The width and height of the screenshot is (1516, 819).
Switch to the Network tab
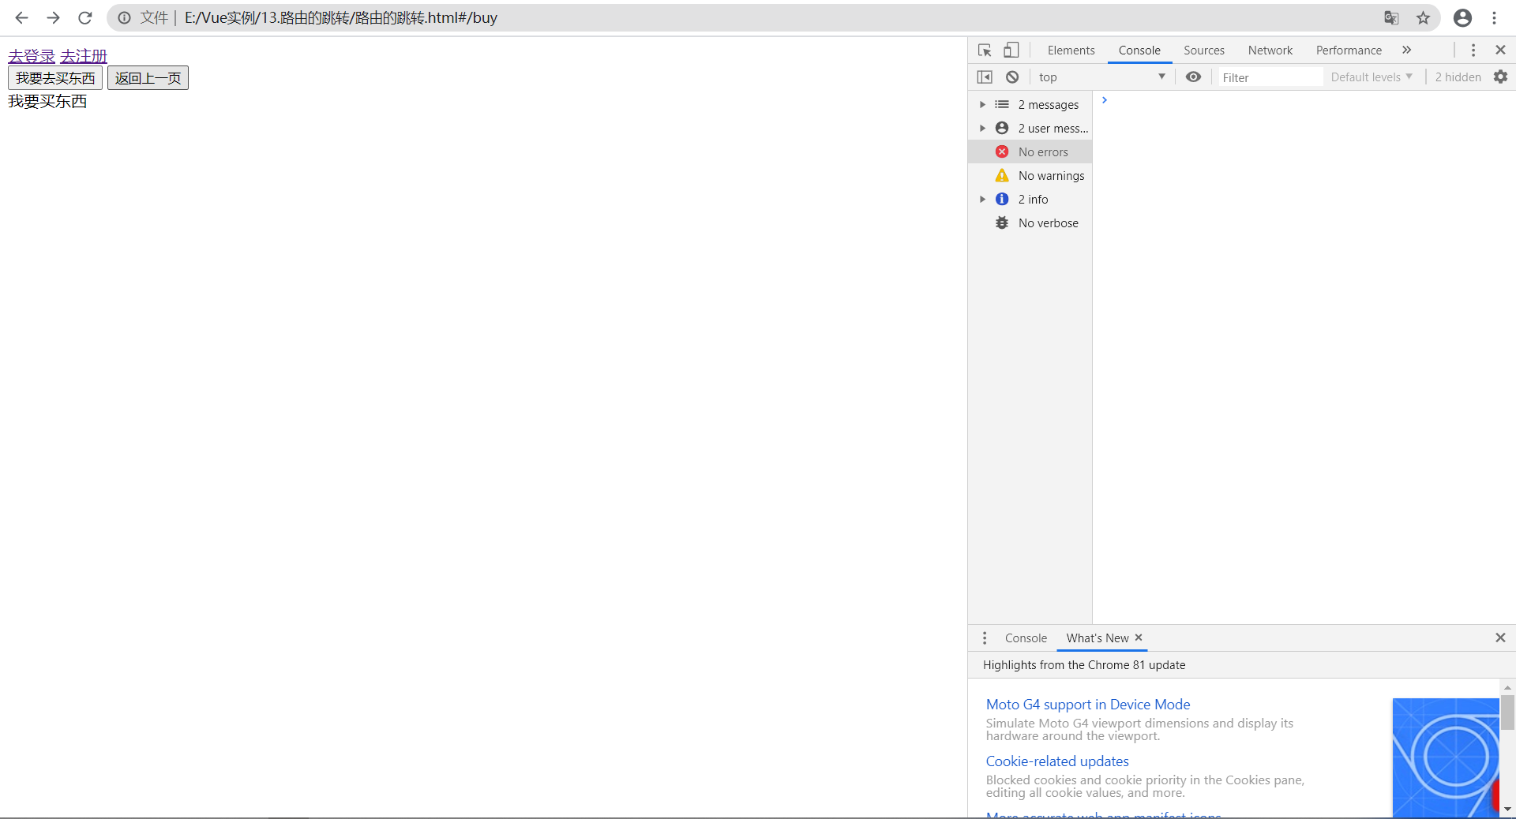[1270, 50]
